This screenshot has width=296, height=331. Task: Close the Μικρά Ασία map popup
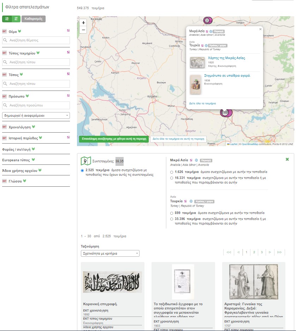[260, 29]
